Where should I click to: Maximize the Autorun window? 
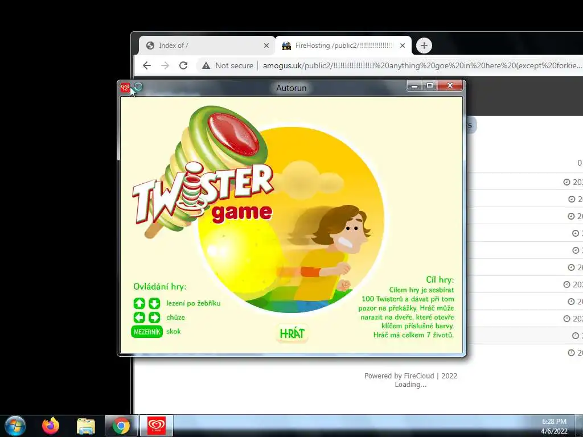click(430, 85)
